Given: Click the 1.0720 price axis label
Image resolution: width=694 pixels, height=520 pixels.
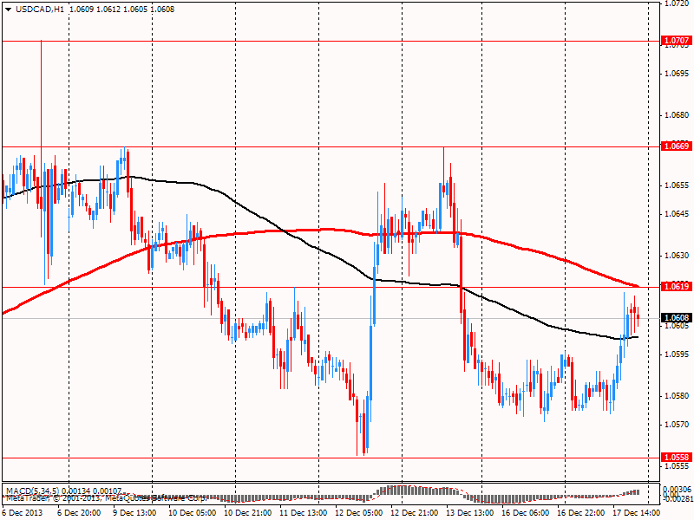Looking at the screenshot, I should click(x=677, y=3).
